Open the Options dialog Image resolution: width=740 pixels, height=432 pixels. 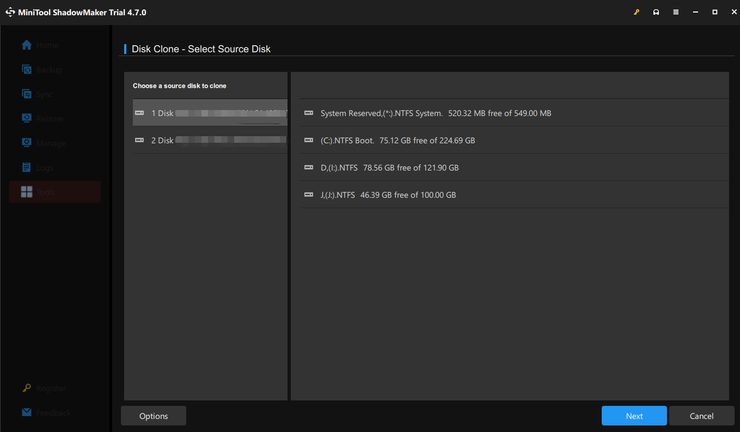point(153,415)
